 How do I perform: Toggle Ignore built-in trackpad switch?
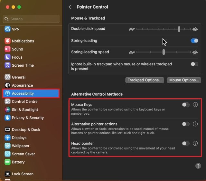click(194, 64)
